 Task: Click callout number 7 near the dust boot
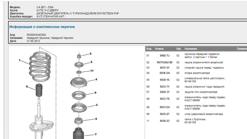click(96, 134)
